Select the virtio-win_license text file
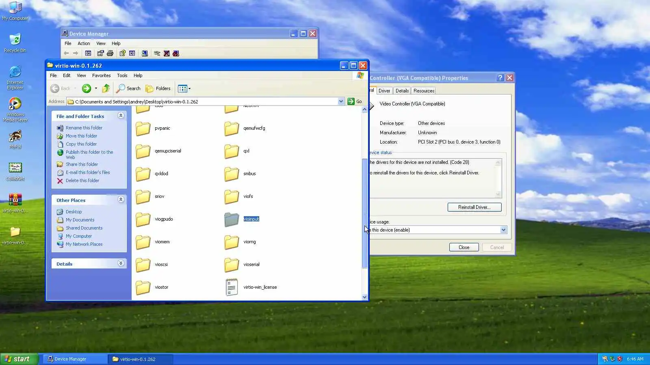This screenshot has width=650, height=365. point(251,287)
